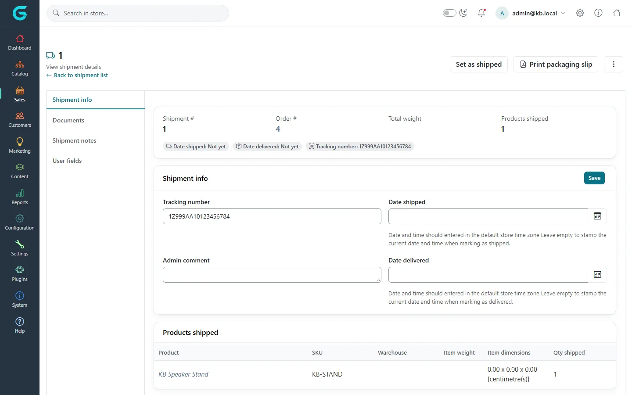632x395 pixels.
Task: Focus the Search in store field
Action: point(138,13)
